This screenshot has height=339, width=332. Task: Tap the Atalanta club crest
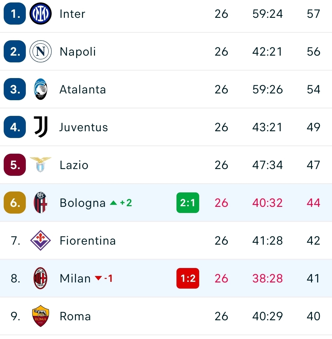click(x=40, y=89)
